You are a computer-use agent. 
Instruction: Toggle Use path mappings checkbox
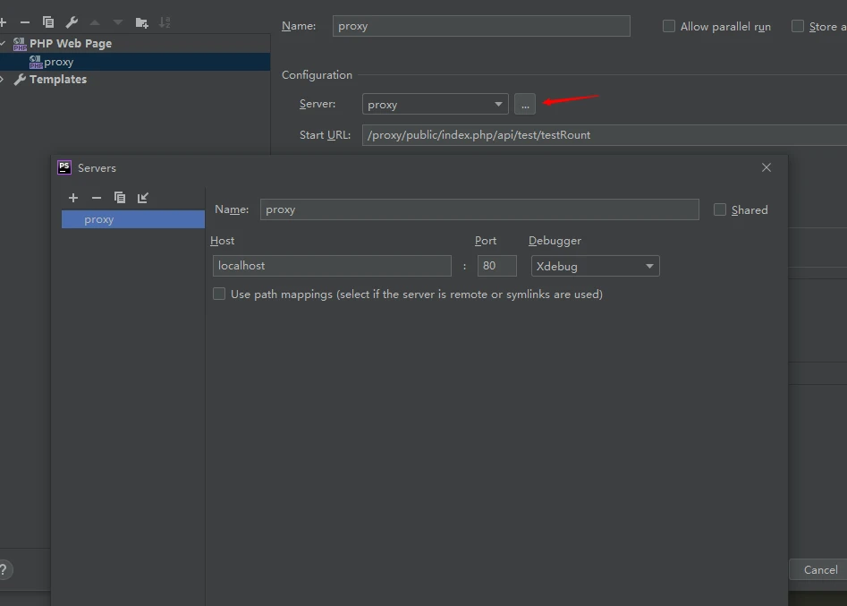click(x=219, y=294)
